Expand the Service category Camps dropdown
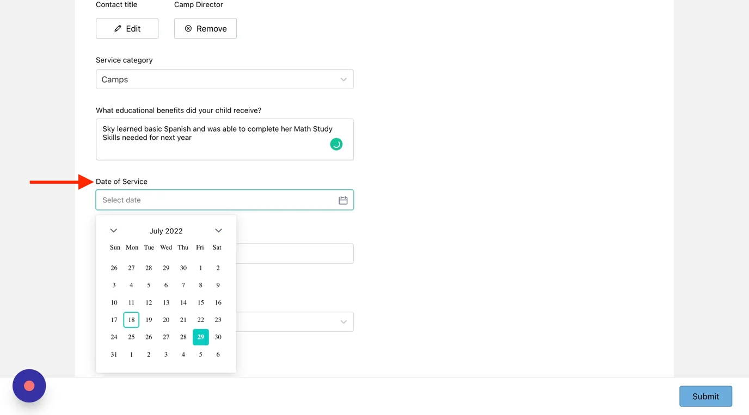Image resolution: width=749 pixels, height=415 pixels. point(224,79)
